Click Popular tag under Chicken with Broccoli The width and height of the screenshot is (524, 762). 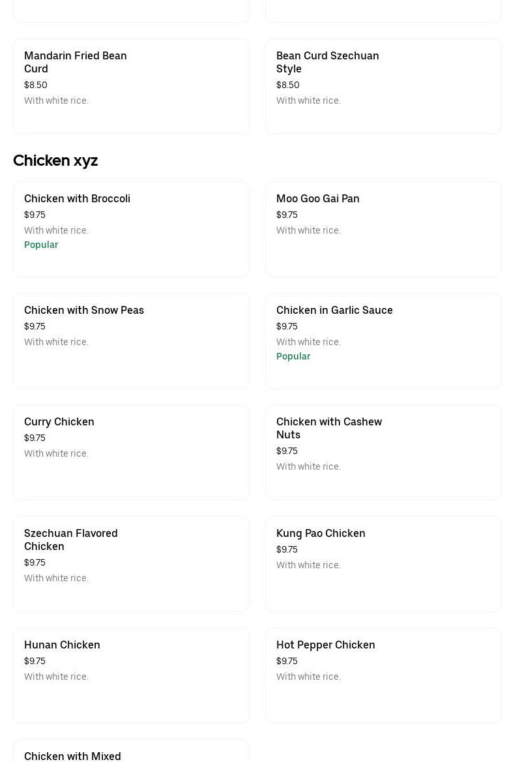pos(41,245)
